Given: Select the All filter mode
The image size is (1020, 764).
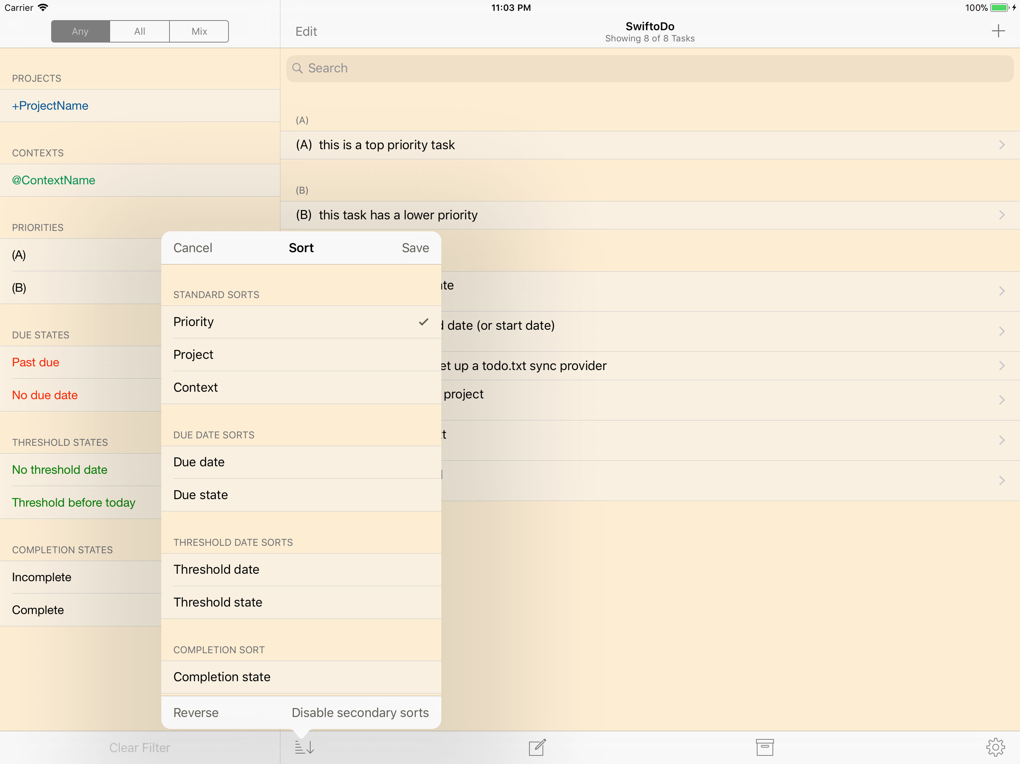Looking at the screenshot, I should point(139,31).
